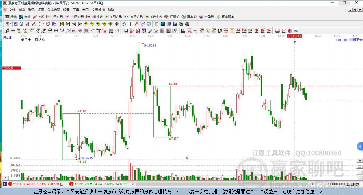
Task: Click the 日K线 label
Action: (x=7, y=38)
